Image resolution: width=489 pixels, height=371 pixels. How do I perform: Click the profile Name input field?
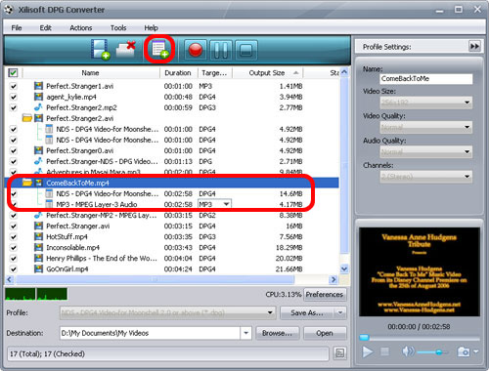pos(426,78)
